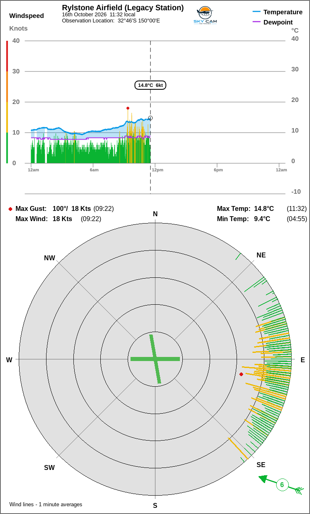Image resolution: width=310 pixels, height=514 pixels.
Task: Click the S compass label
Action: tap(155, 506)
